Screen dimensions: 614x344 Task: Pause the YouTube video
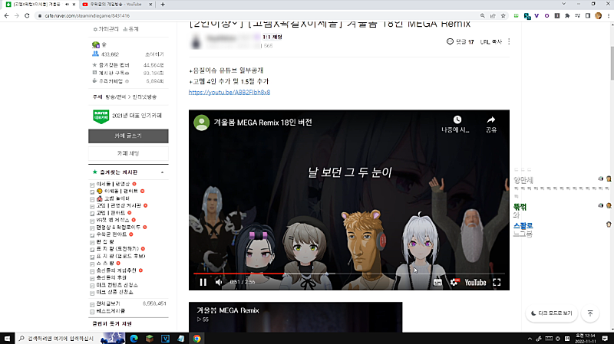(x=203, y=282)
